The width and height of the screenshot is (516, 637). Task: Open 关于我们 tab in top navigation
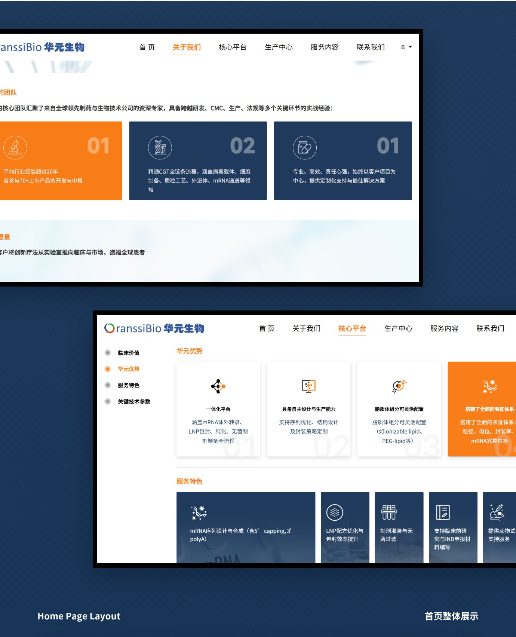pyautogui.click(x=187, y=47)
